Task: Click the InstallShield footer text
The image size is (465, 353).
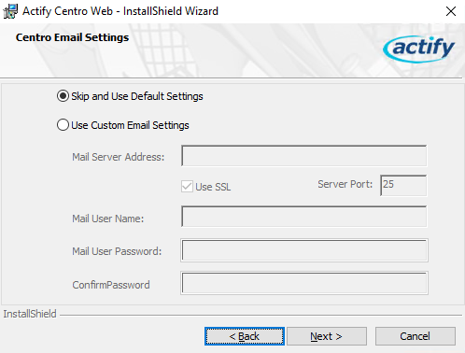Action: (30, 314)
